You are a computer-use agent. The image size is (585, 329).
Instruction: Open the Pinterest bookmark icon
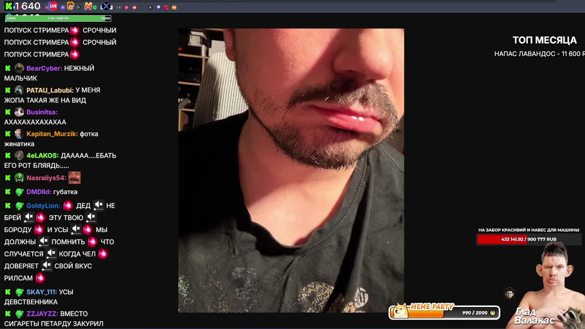127,7
